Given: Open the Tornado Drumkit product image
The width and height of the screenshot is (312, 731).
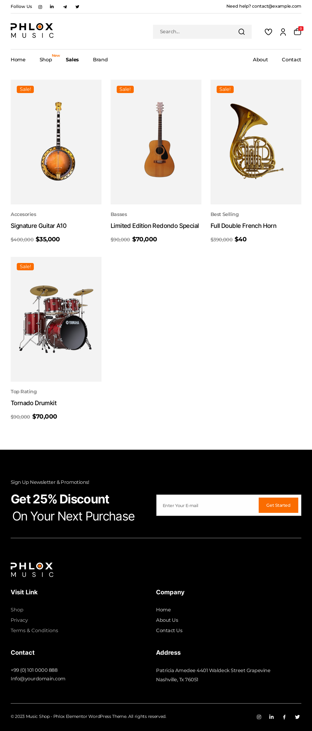Looking at the screenshot, I should click(56, 319).
